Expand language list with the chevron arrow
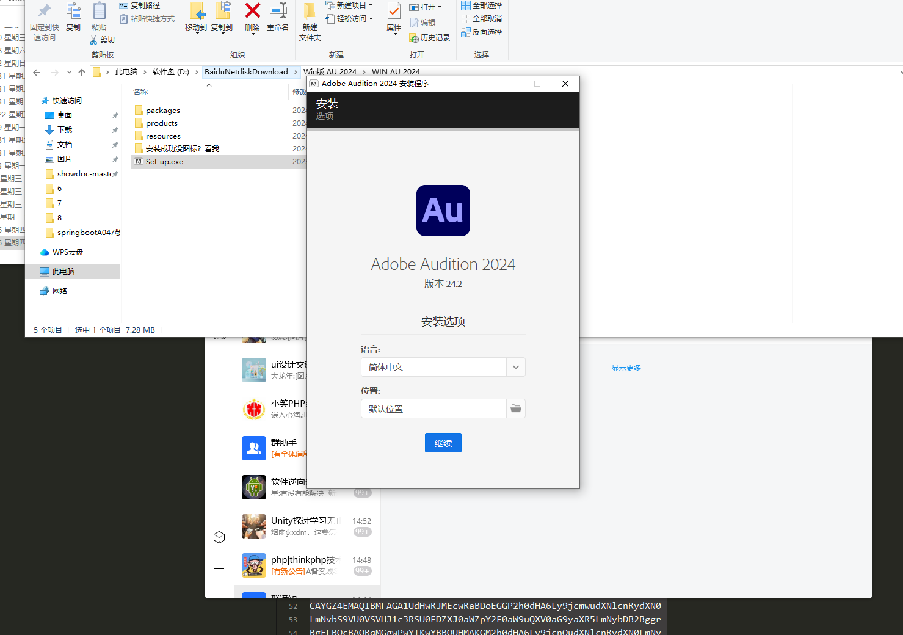Viewport: 903px width, 635px height. click(x=516, y=367)
